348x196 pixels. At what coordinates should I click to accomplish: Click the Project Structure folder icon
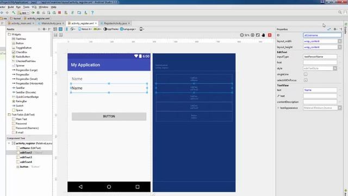click(79, 13)
